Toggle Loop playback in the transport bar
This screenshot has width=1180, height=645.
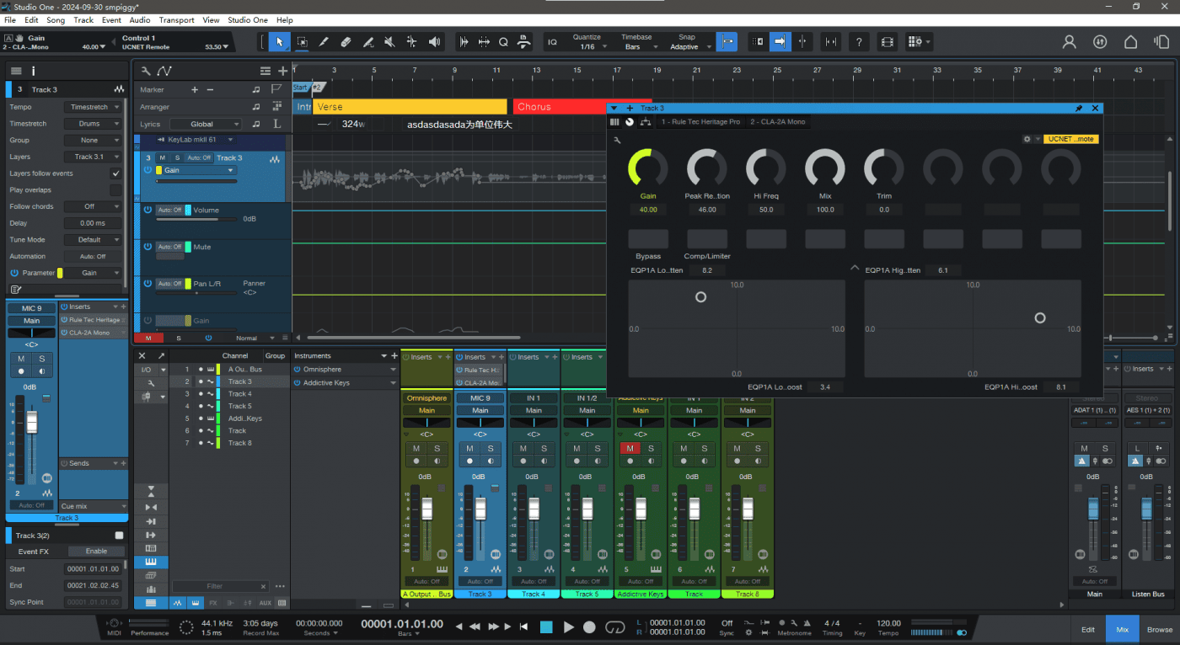pyautogui.click(x=615, y=626)
